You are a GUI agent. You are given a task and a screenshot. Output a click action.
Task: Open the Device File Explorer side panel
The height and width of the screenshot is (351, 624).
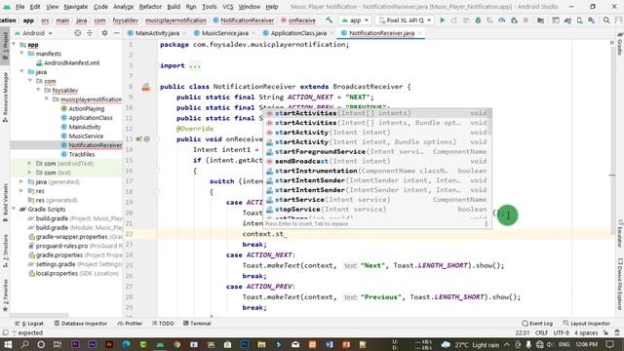[620, 284]
